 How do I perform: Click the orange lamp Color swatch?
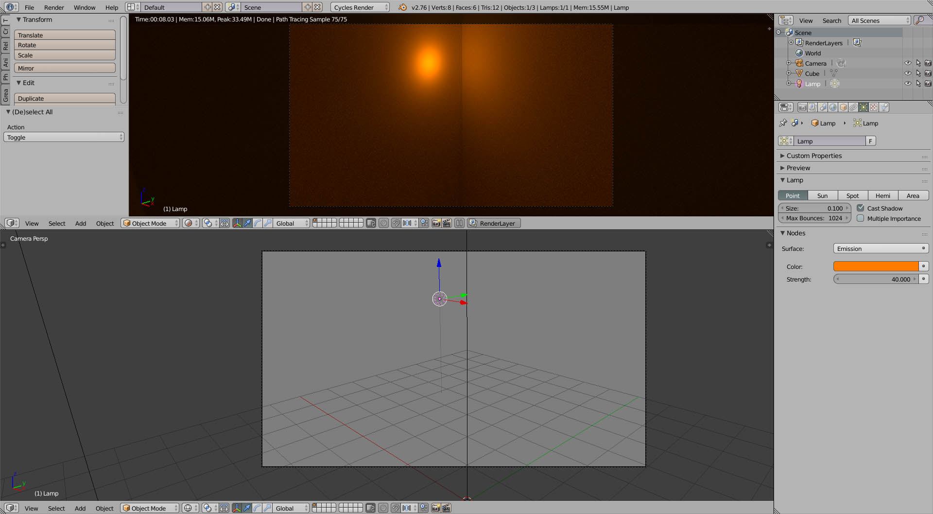coord(876,266)
